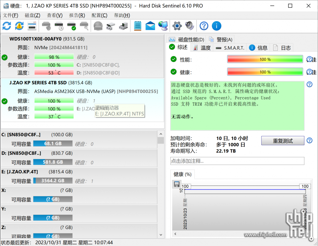Viewport: 318px width, 246px height.
Task: Switch to the 警报(A) tab
Action: [x=221, y=39]
